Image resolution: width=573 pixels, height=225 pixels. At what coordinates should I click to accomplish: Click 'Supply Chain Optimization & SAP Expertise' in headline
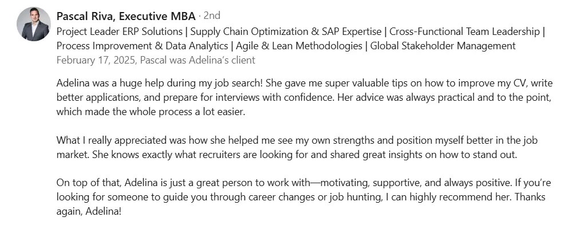[x=286, y=32]
